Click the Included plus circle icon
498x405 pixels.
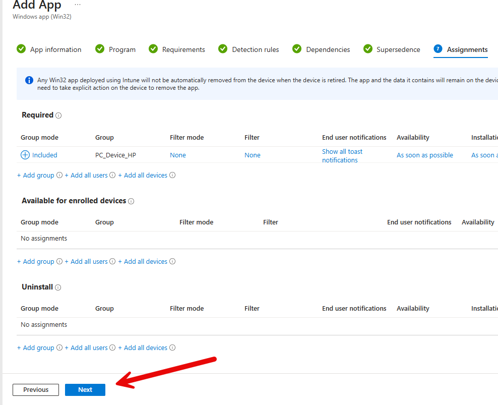pyautogui.click(x=25, y=155)
